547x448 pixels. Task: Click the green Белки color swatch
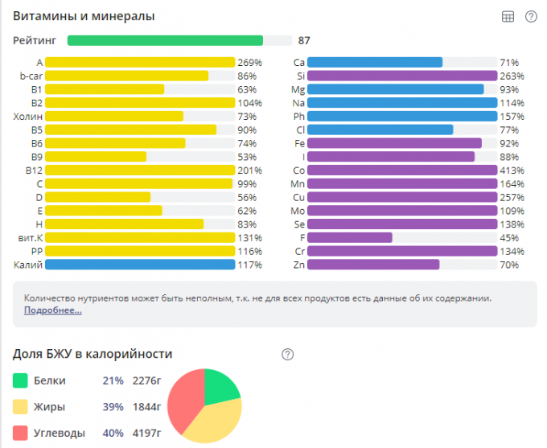tap(20, 380)
